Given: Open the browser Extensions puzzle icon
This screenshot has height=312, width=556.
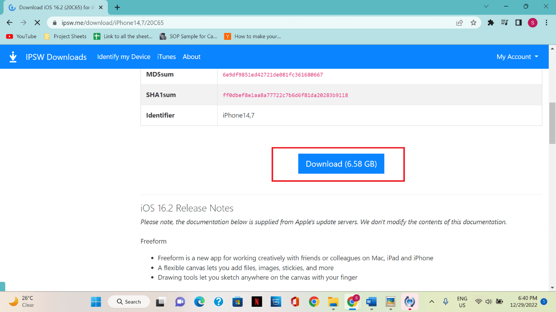Looking at the screenshot, I should coord(491,23).
